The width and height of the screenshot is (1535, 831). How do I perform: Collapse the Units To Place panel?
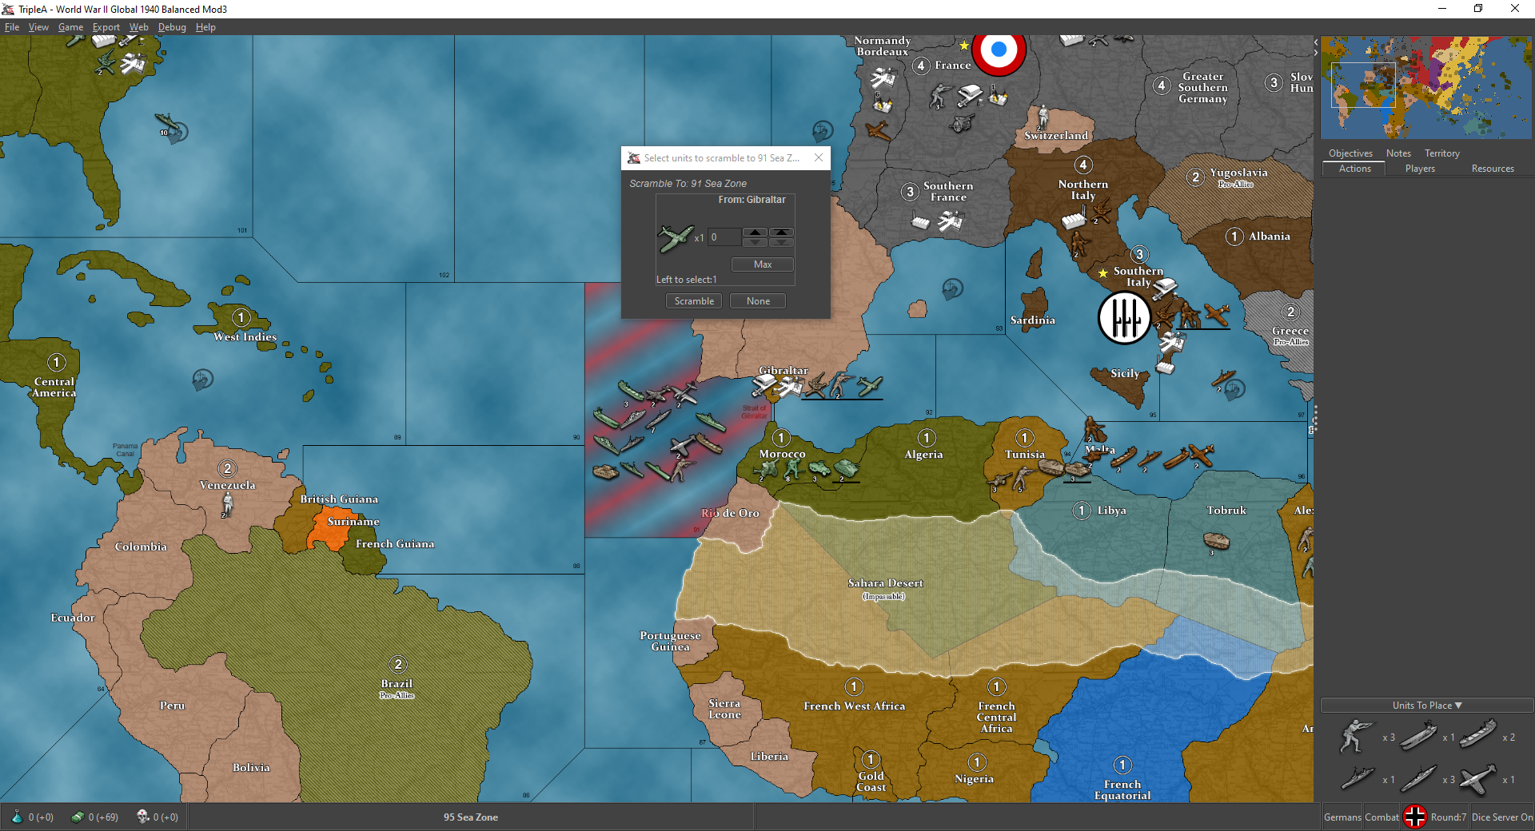pyautogui.click(x=1426, y=706)
